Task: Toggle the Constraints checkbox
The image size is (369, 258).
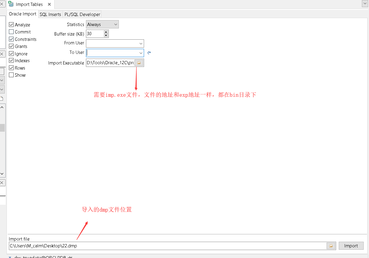Action: pos(11,39)
